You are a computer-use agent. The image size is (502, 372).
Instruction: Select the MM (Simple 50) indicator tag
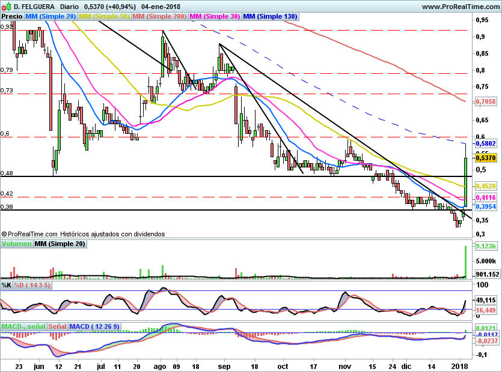pos(105,17)
